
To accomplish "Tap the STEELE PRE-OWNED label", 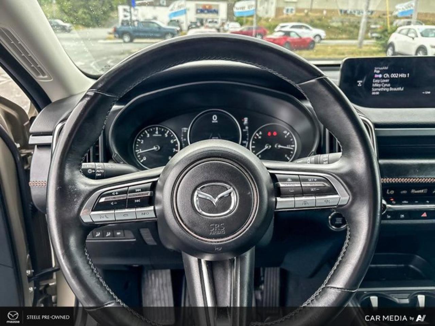I will click(x=48, y=317).
